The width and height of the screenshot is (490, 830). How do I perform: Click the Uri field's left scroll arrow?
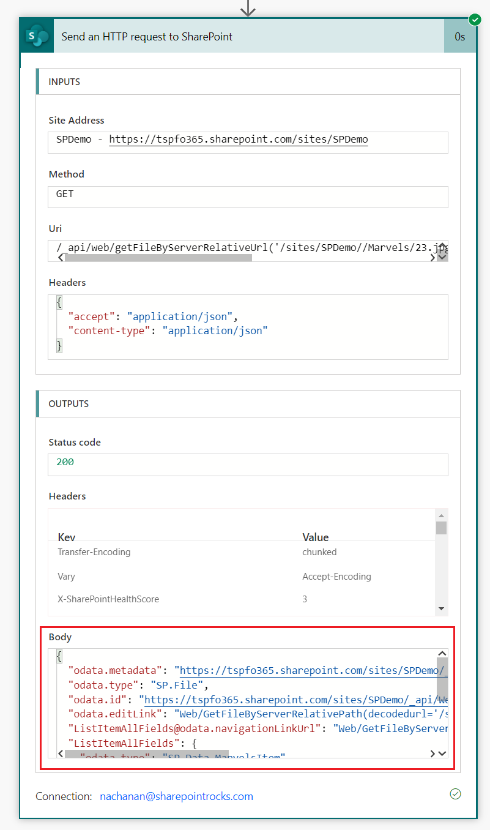pos(59,258)
